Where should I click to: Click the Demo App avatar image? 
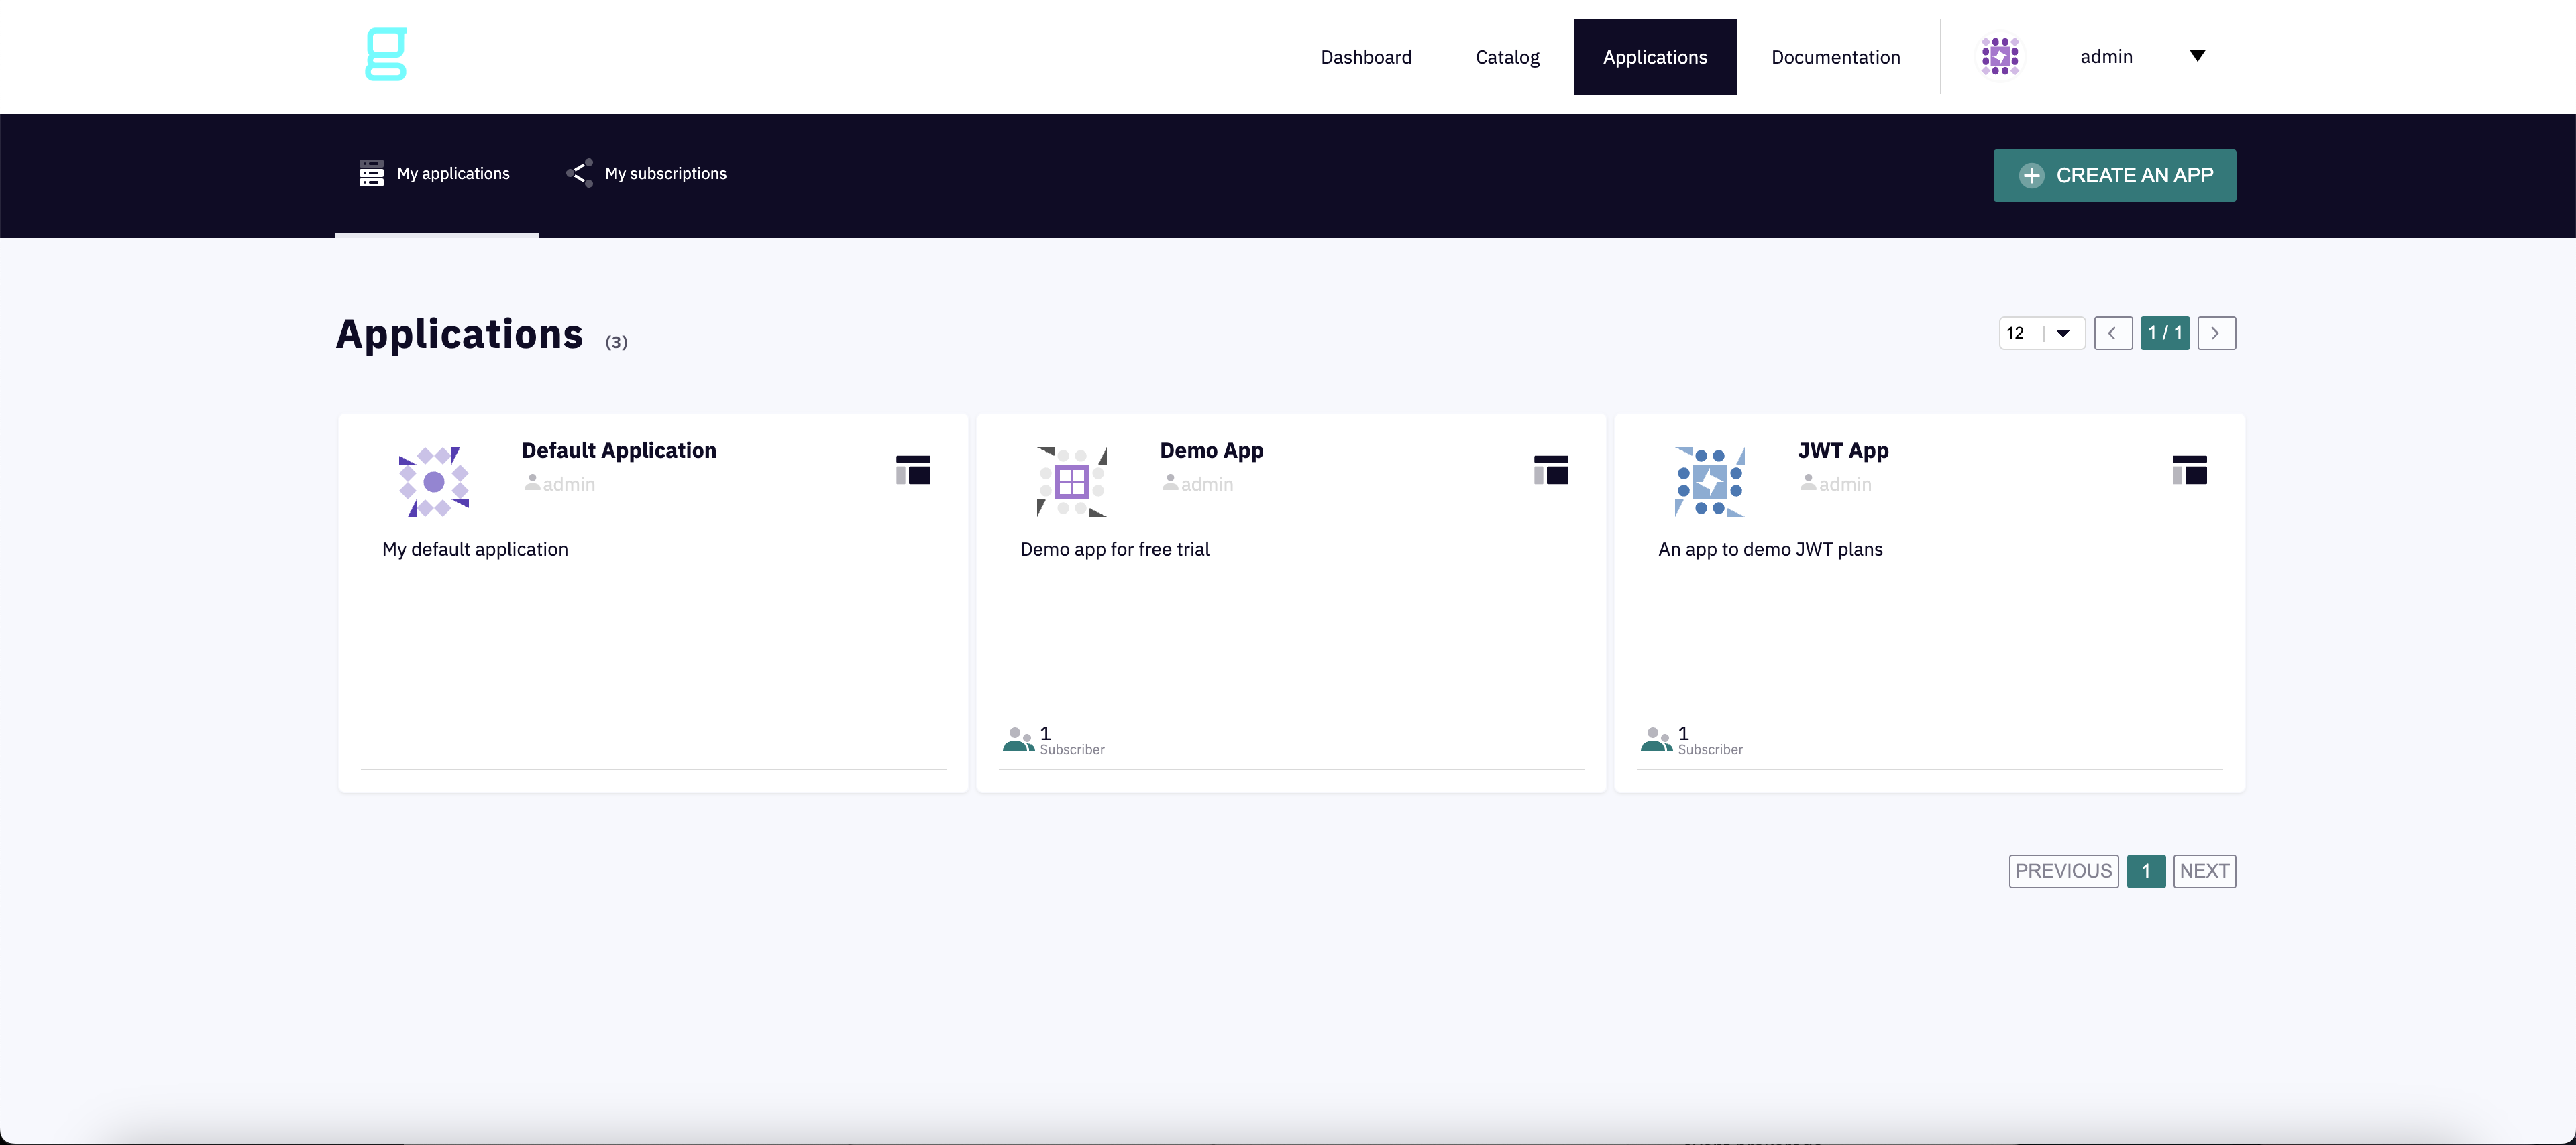coord(1072,481)
